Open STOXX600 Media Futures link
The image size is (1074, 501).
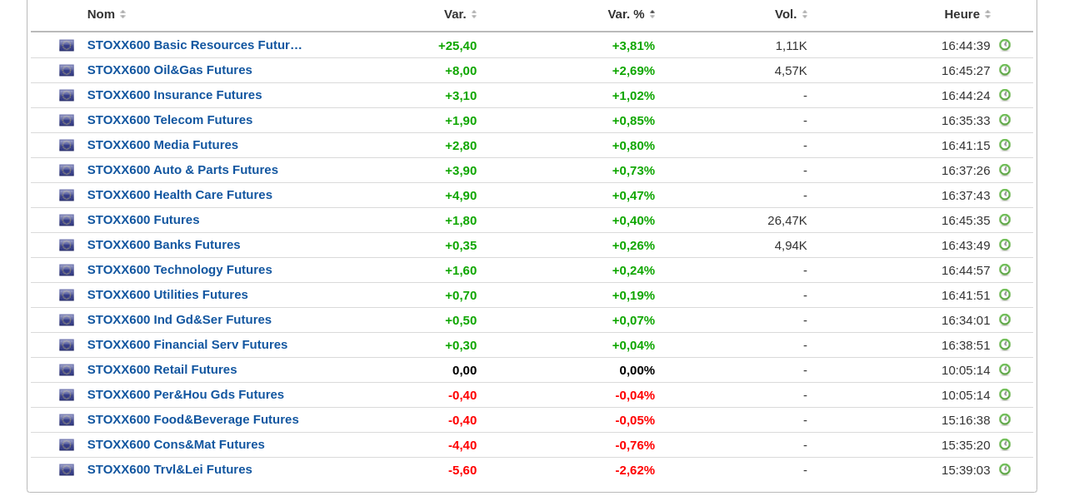(162, 145)
